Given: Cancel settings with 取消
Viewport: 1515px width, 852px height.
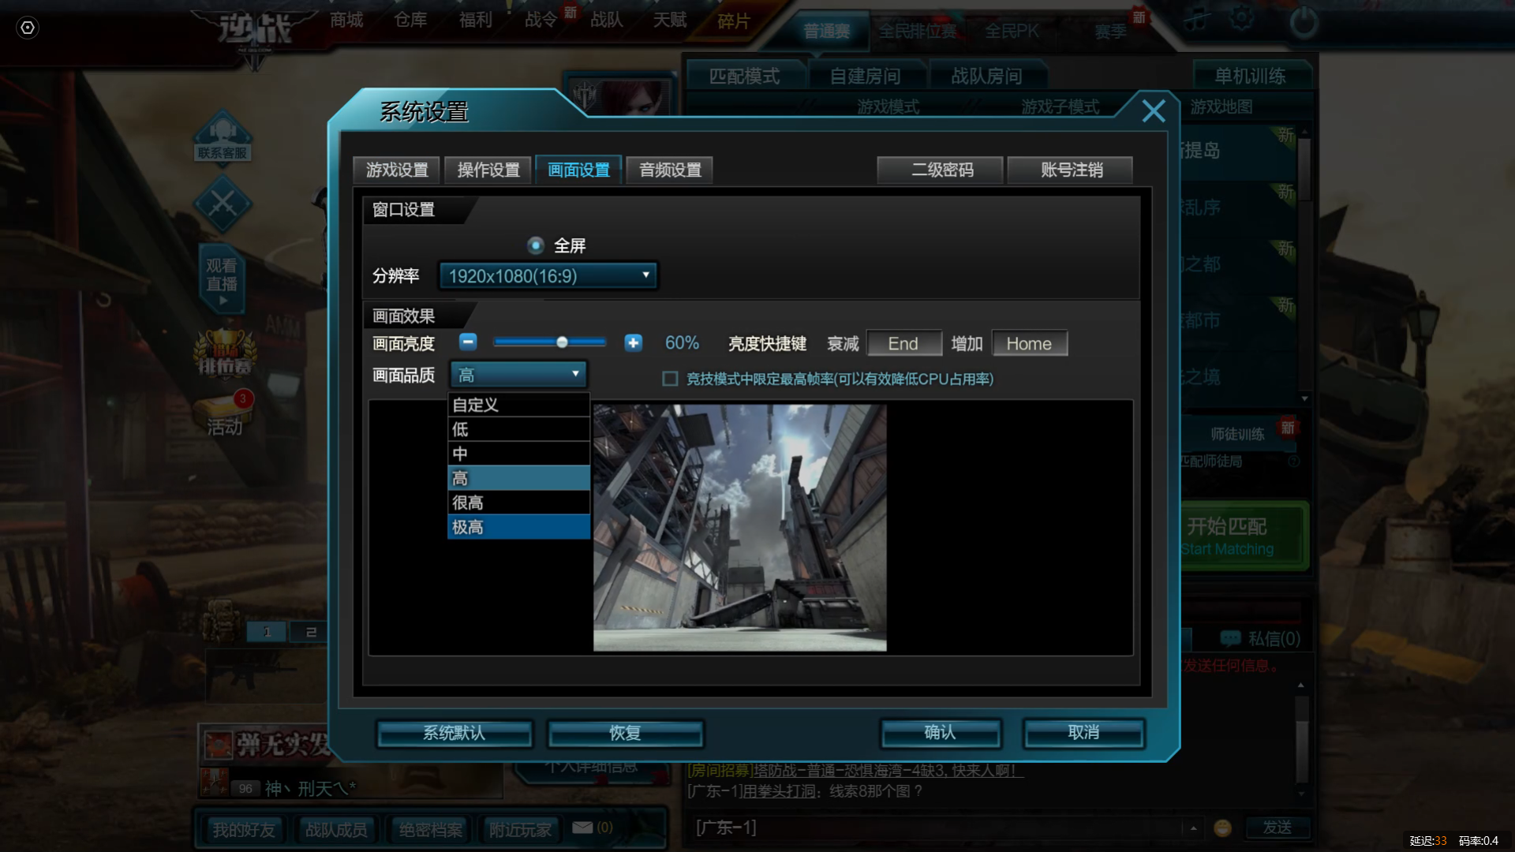Looking at the screenshot, I should 1083,733.
